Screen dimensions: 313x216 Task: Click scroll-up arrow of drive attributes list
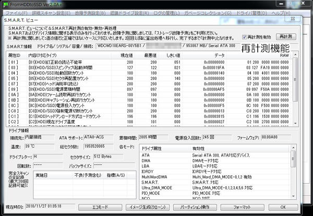coord(293,148)
